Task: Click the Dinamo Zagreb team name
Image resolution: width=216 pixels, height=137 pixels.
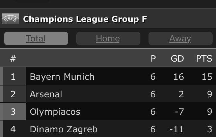Action: [64, 129]
